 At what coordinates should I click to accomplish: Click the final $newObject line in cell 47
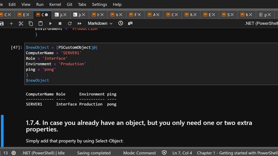coord(37,80)
